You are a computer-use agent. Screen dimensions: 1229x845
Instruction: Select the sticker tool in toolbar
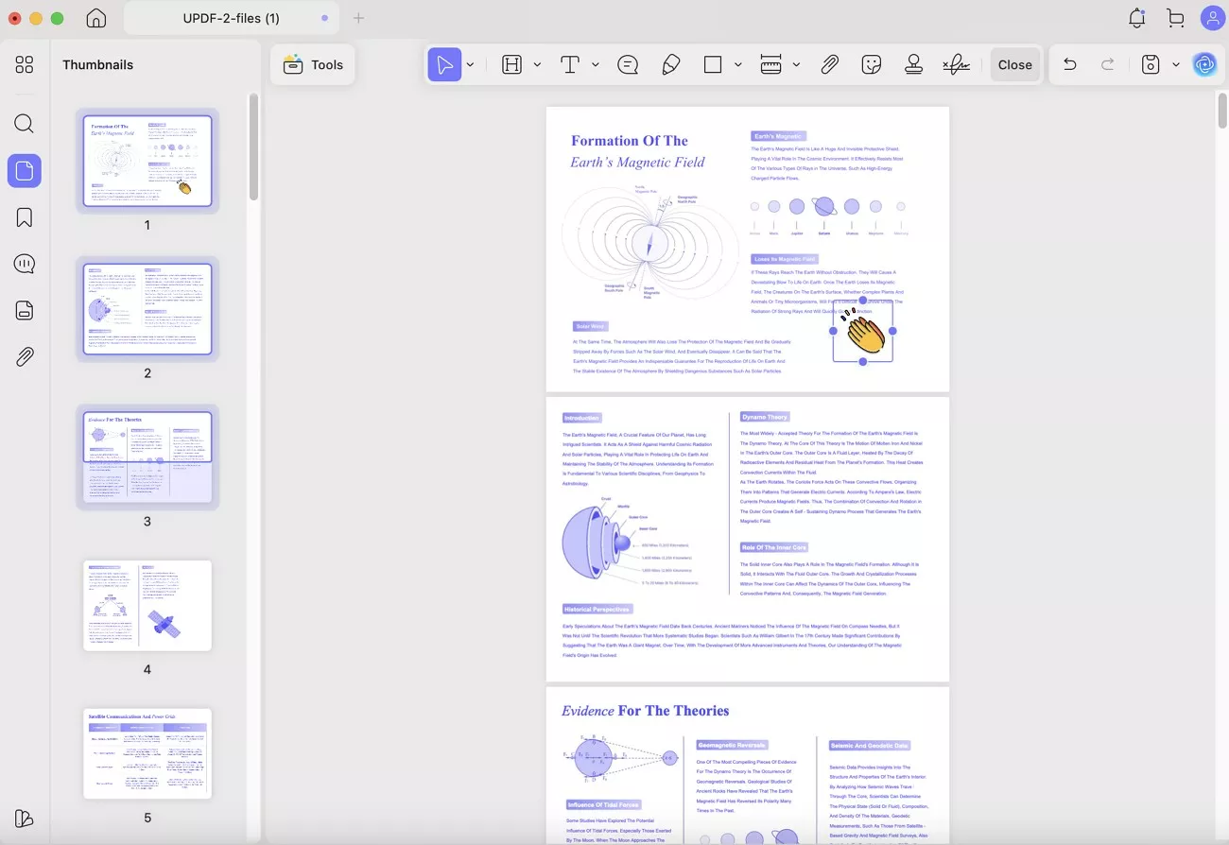(872, 64)
